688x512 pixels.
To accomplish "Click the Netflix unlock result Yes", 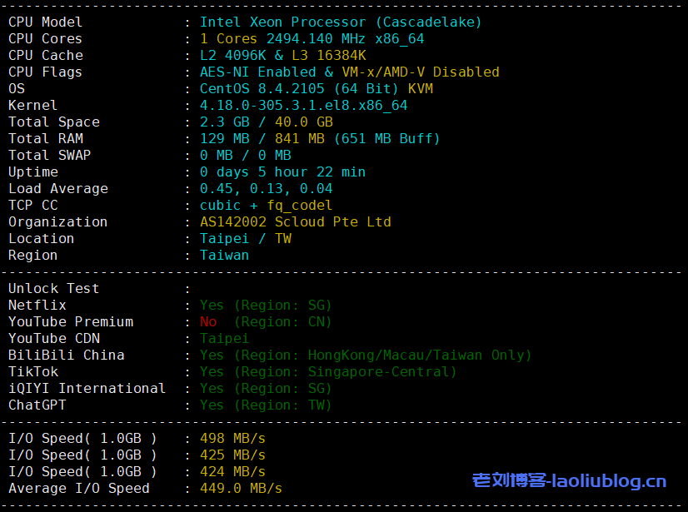I will (x=212, y=306).
